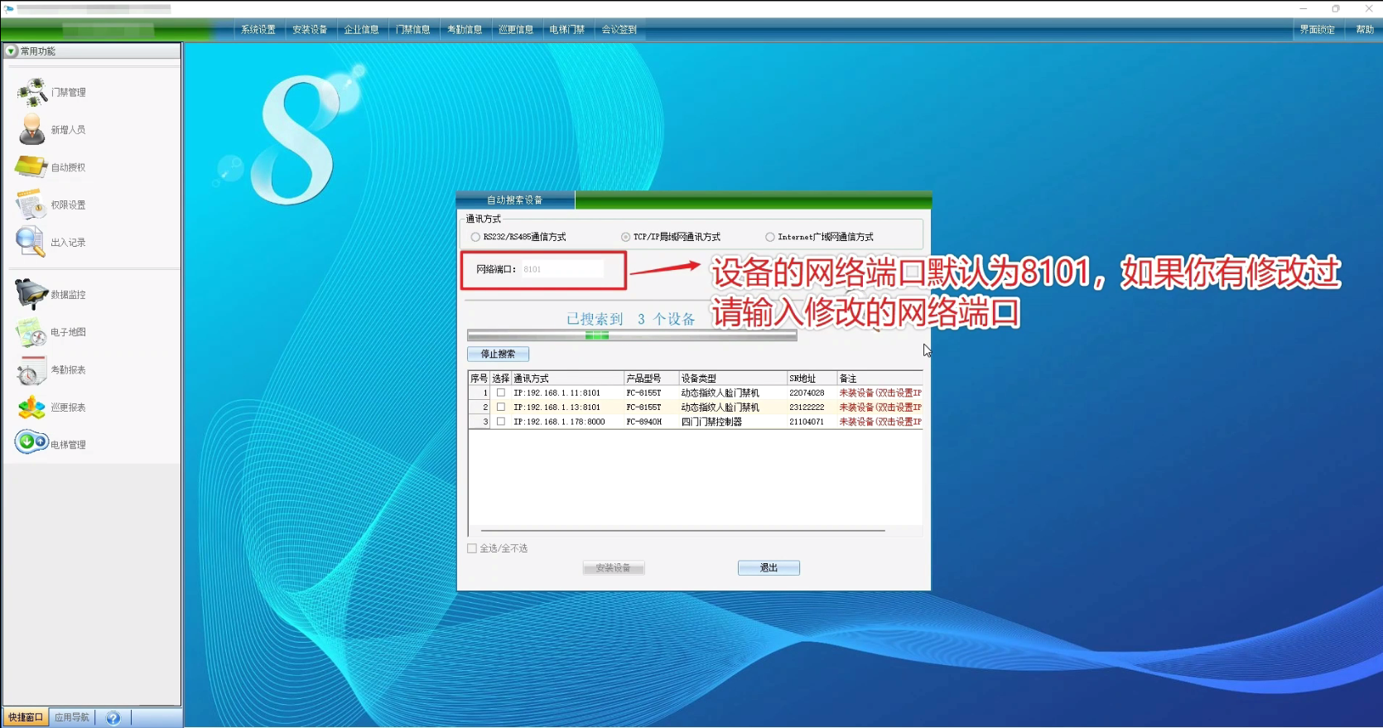Click the 退出 exit button
The width and height of the screenshot is (1383, 728).
pos(769,567)
